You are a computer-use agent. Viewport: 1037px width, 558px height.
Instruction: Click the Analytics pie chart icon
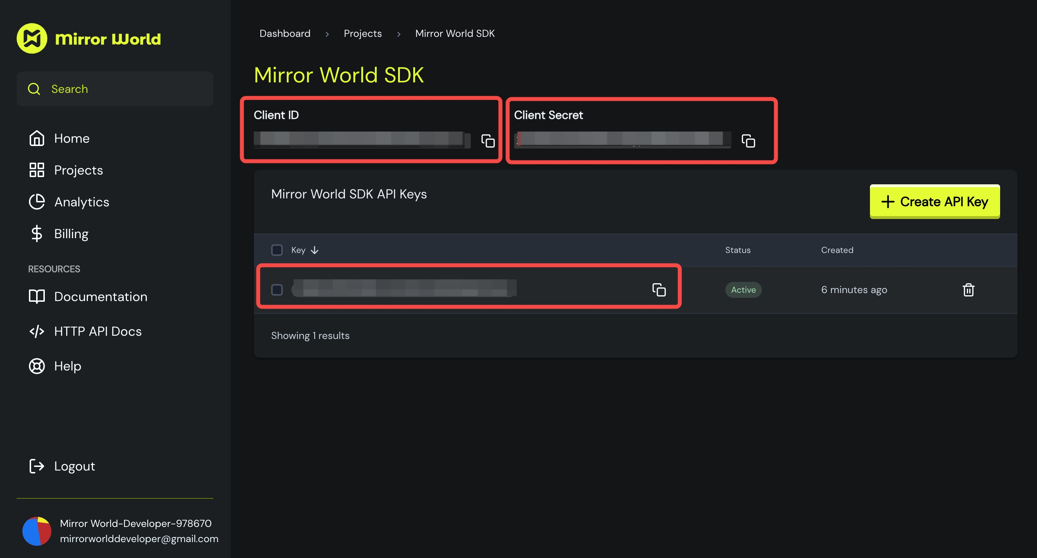coord(37,202)
